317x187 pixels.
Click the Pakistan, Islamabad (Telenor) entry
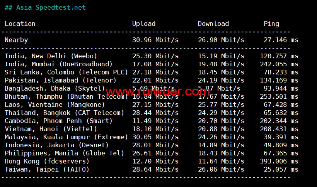tap(60, 80)
